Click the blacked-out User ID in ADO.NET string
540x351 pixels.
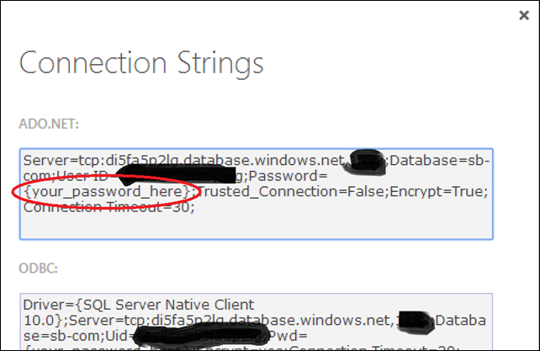click(x=176, y=174)
